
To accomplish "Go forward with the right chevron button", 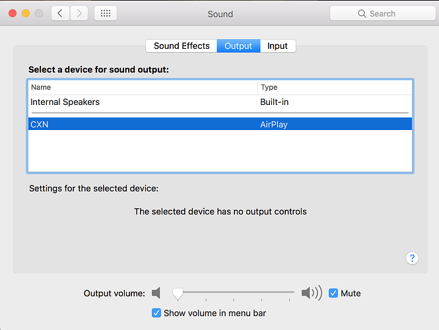I will point(79,13).
